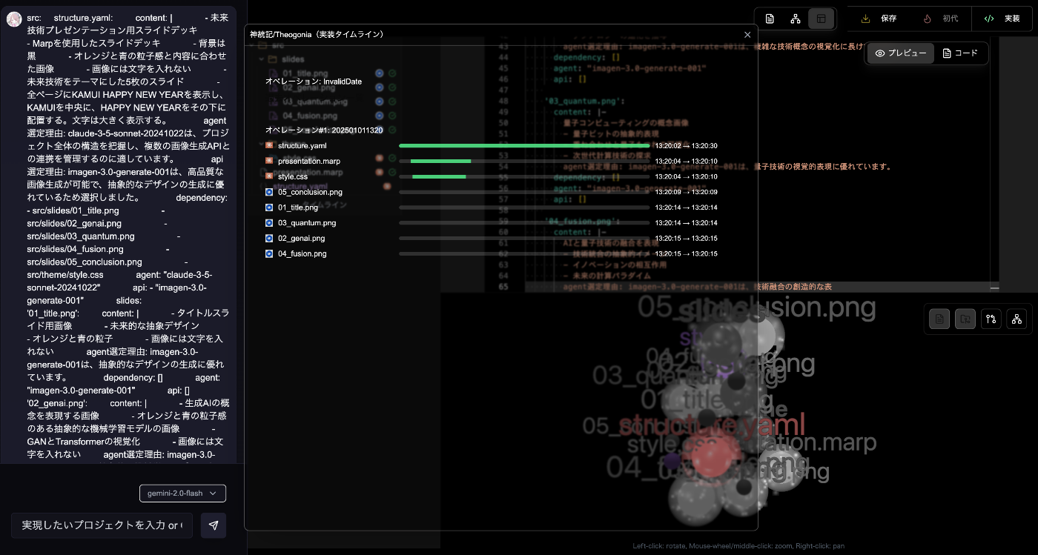The height and width of the screenshot is (555, 1038).
Task: Click the structure.yaml green progress bar
Action: pyautogui.click(x=524, y=146)
